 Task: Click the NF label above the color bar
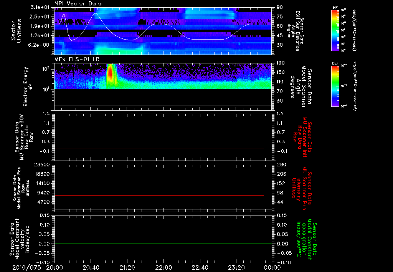coord(335,8)
